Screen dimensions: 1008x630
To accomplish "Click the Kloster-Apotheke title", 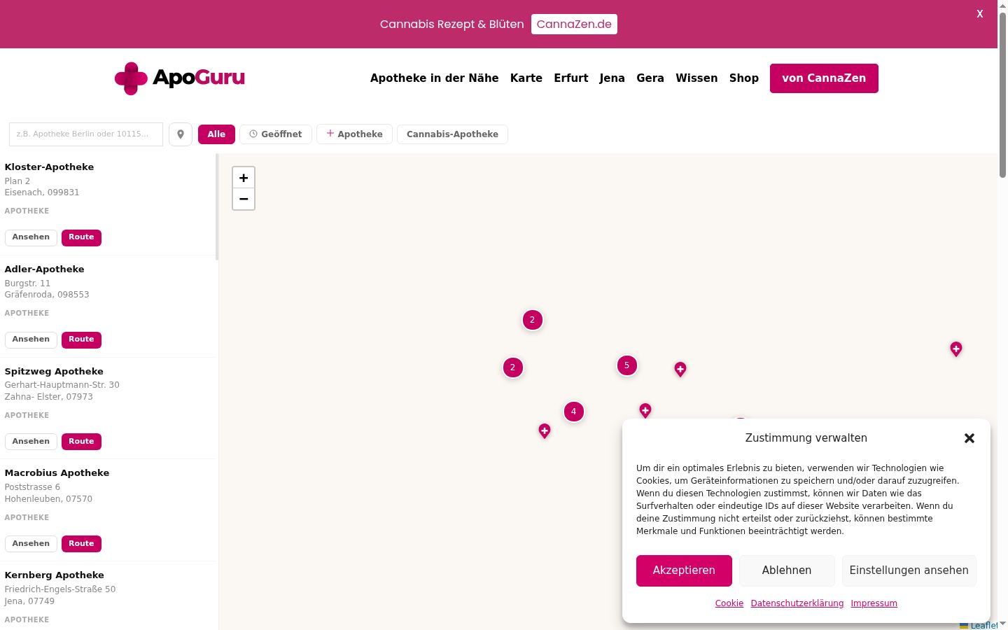I will pyautogui.click(x=49, y=167).
